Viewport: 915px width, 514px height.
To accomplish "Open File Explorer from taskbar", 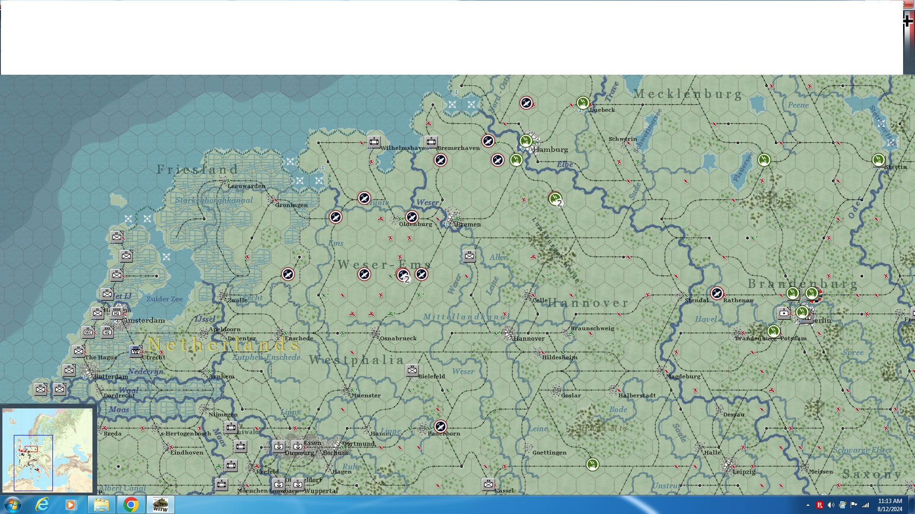I will [x=101, y=504].
